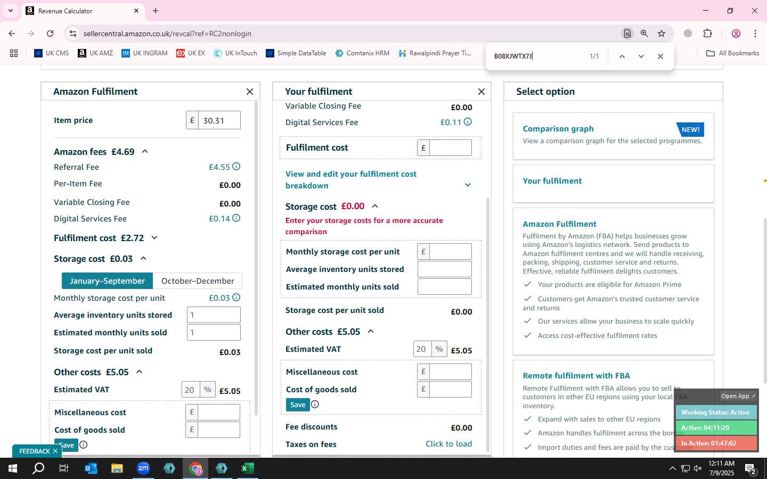Screen dimensions: 767x479
Task: Click the FEEDBACK button
Action: (x=37, y=451)
